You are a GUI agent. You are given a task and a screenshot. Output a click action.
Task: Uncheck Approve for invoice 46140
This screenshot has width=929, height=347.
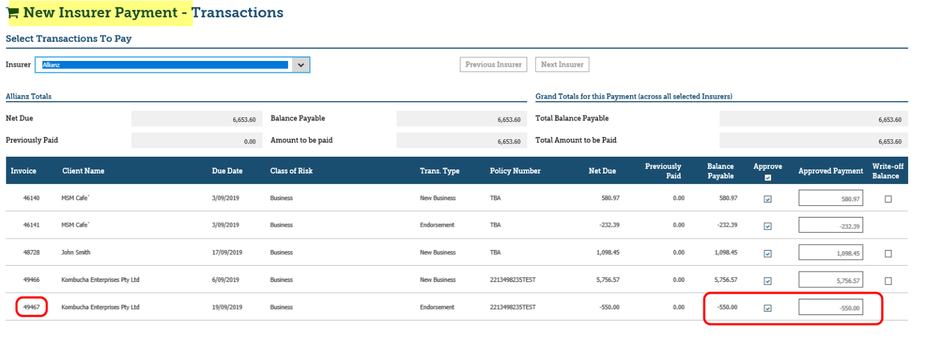click(768, 199)
